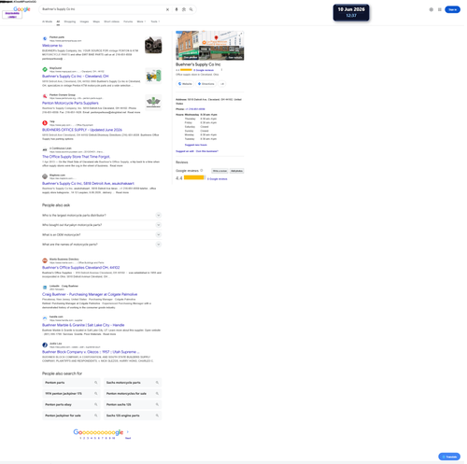Viewport: 467px width, 464px height.
Task: Click the Add photo button
Action: tap(236, 171)
